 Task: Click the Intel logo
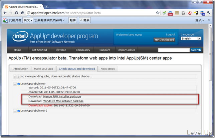[20, 36]
